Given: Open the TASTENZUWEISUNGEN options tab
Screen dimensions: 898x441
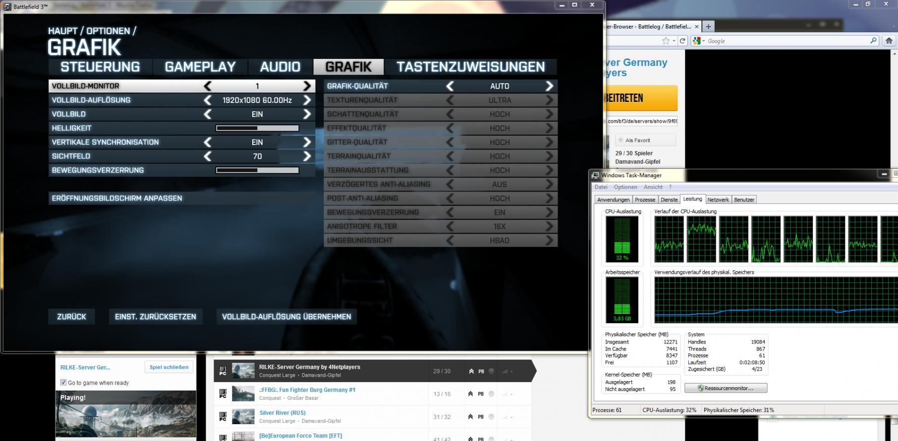Looking at the screenshot, I should click(470, 67).
